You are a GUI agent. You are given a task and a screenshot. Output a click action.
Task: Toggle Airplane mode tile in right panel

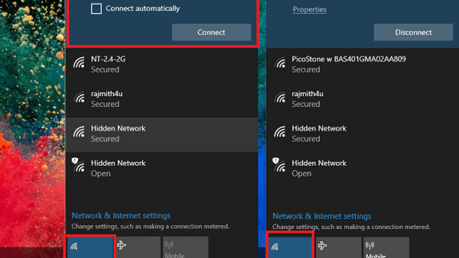point(339,247)
